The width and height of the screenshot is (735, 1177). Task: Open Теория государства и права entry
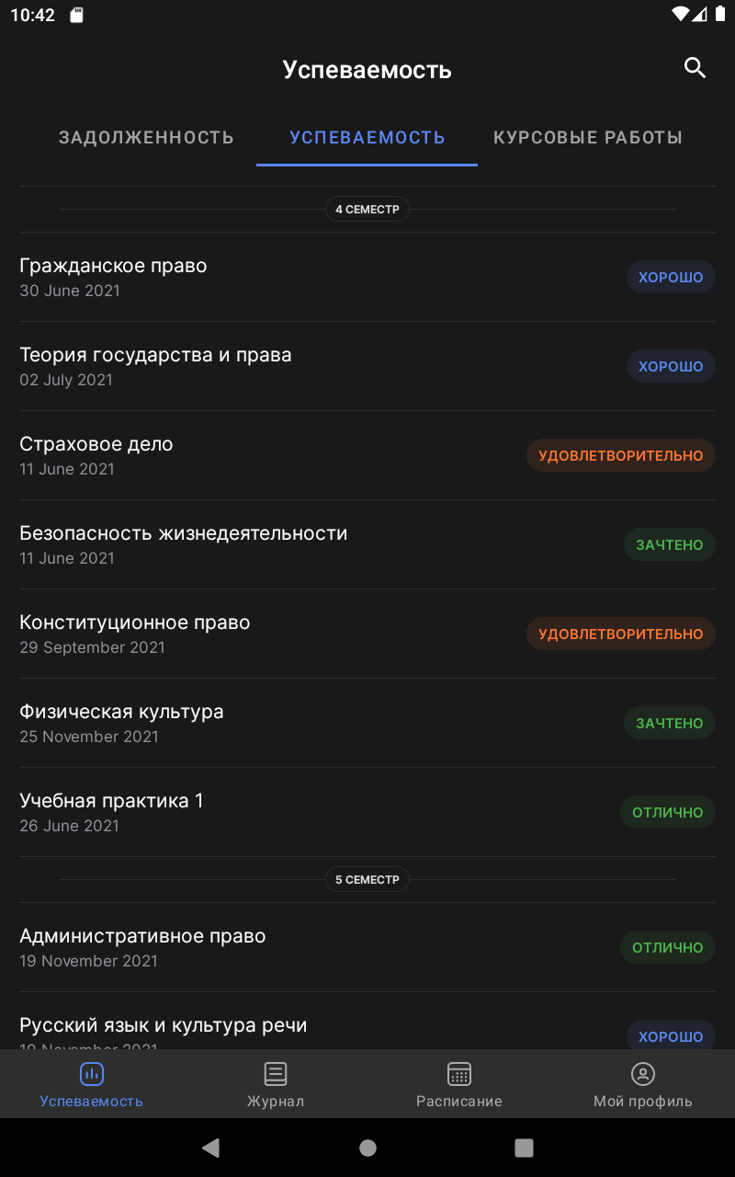(367, 366)
